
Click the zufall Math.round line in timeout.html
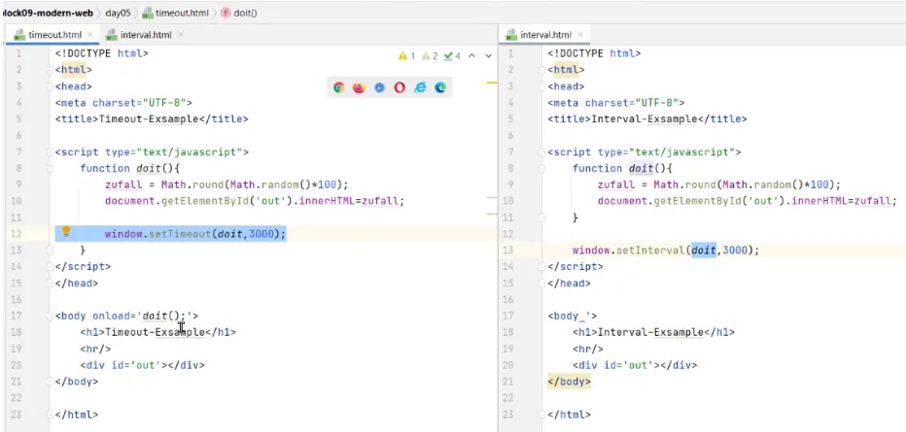coord(226,184)
